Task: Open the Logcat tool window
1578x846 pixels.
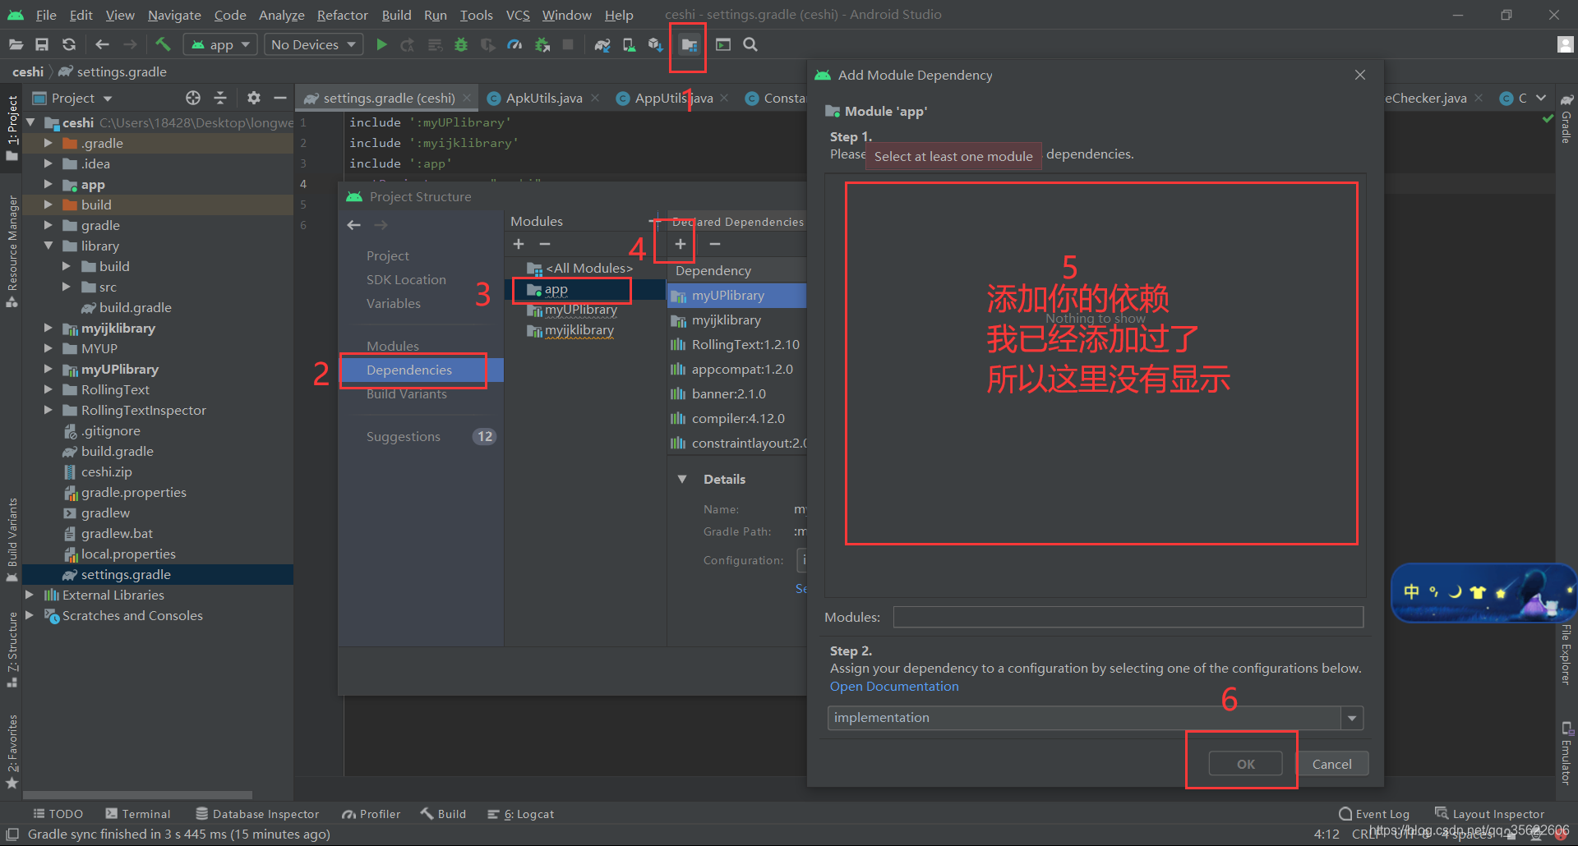Action: (521, 814)
